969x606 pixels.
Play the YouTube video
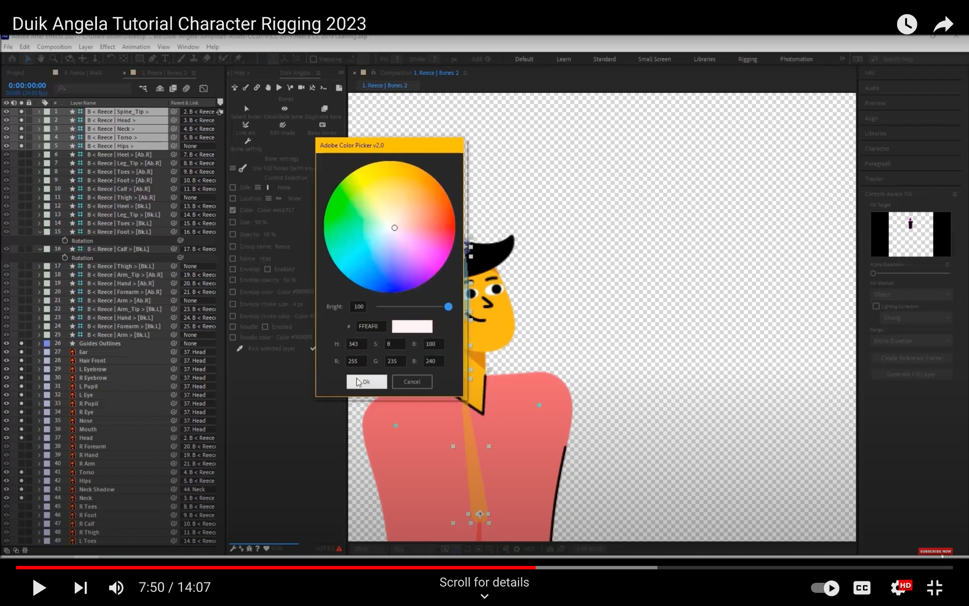point(39,588)
